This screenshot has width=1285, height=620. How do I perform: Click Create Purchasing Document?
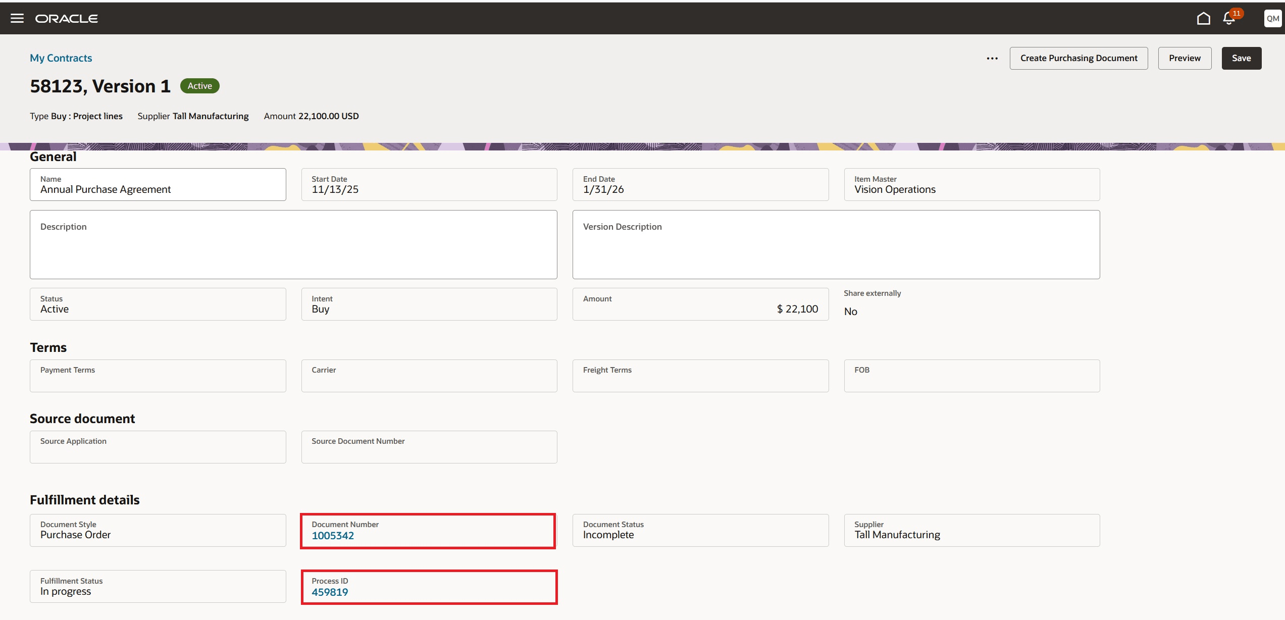click(1078, 58)
